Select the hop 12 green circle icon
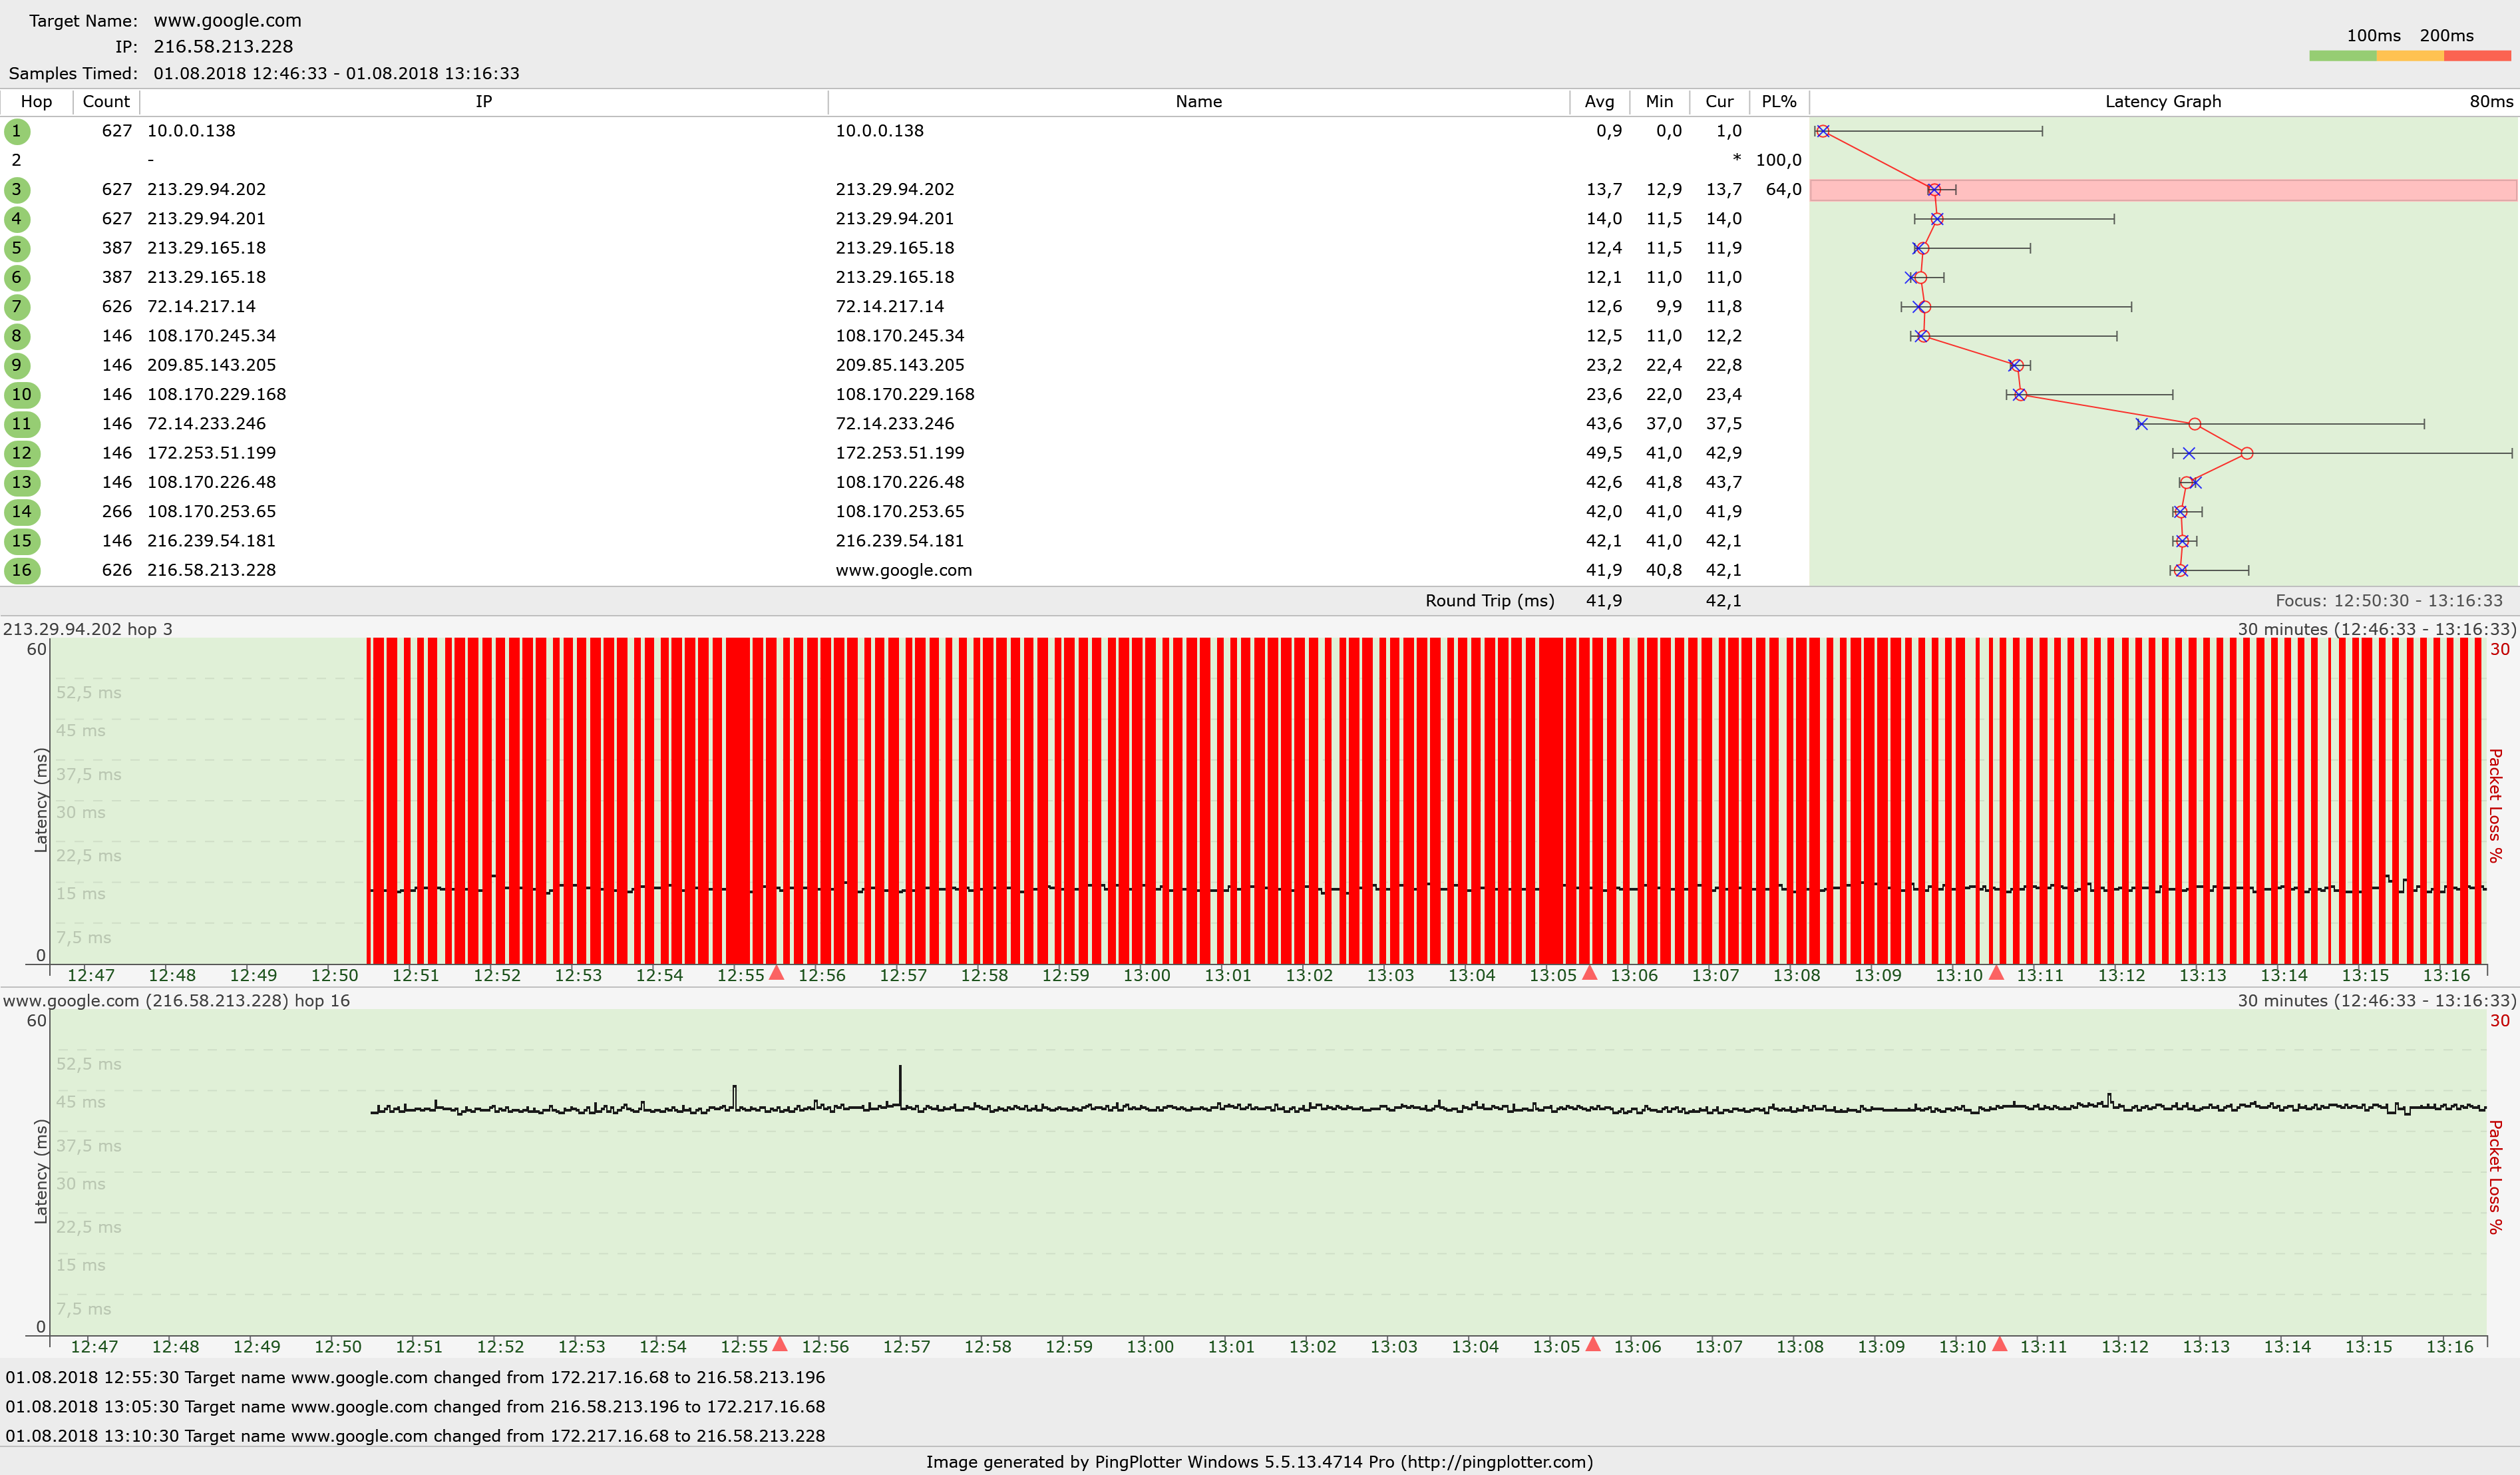Image resolution: width=2520 pixels, height=1475 pixels. coord(21,453)
